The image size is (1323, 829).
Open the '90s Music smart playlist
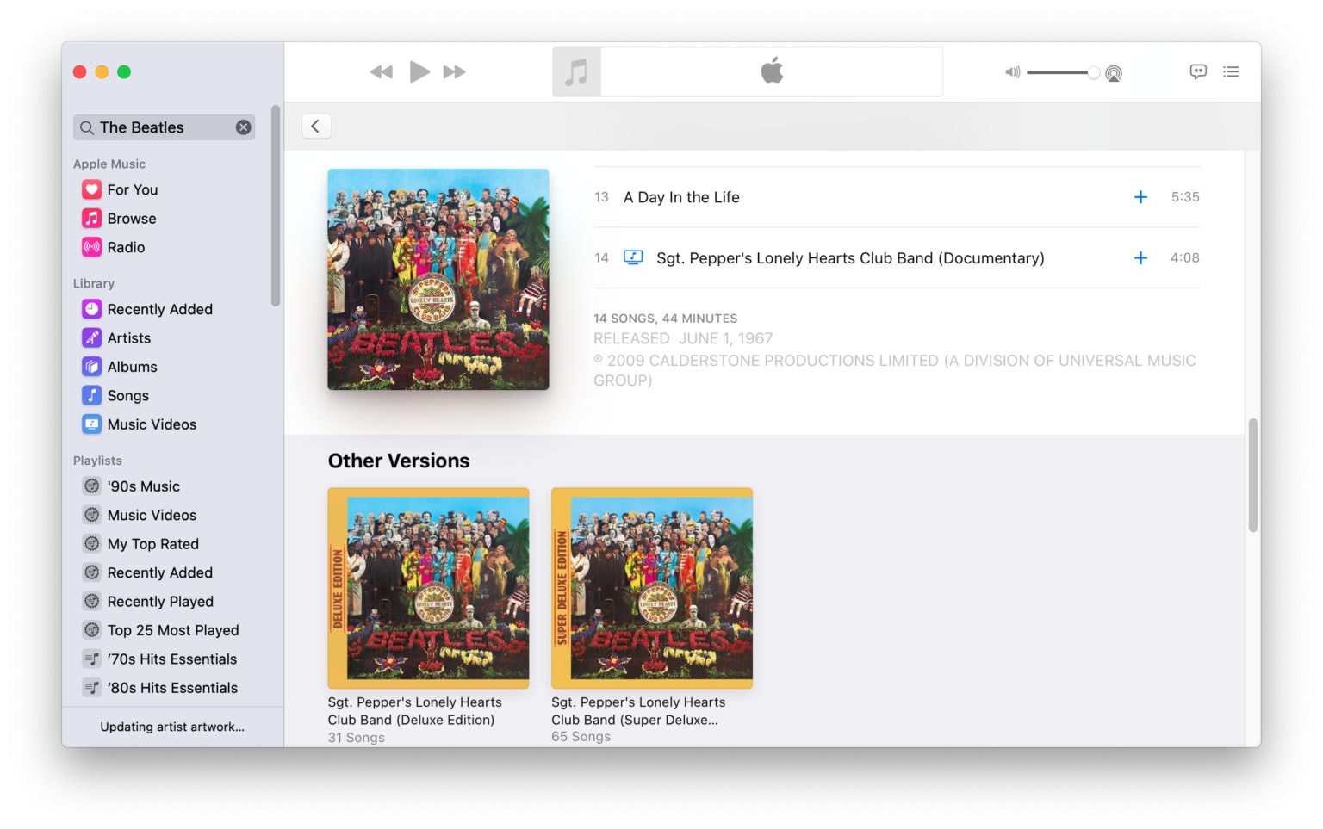click(x=143, y=486)
